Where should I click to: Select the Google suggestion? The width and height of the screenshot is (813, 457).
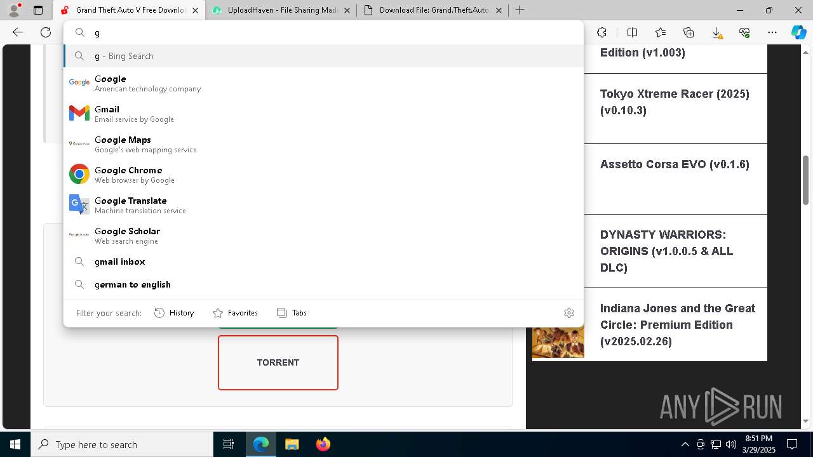(x=323, y=83)
